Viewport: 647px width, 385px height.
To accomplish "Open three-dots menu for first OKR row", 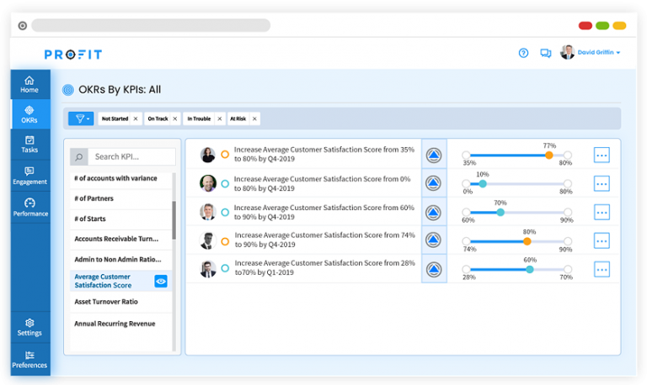I will click(602, 155).
